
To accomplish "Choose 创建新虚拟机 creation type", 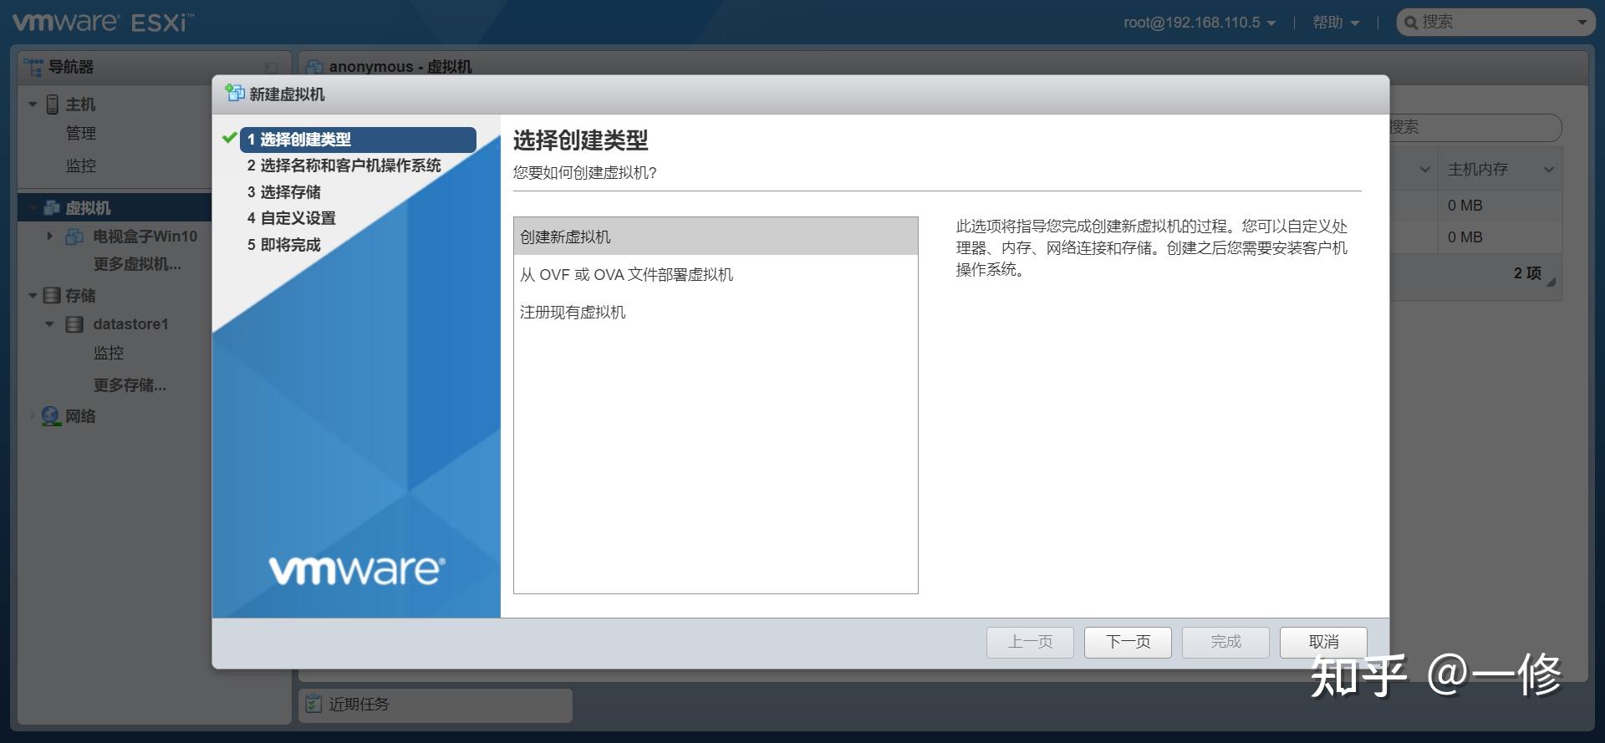I will (716, 237).
